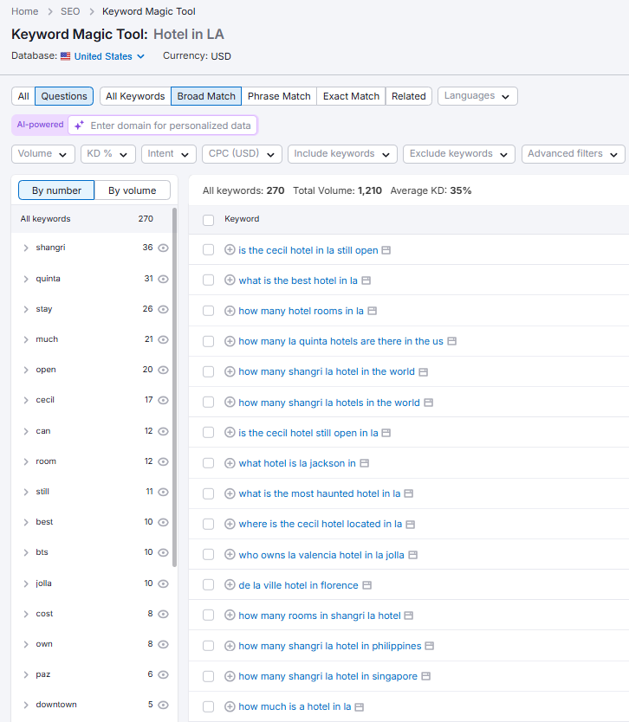This screenshot has height=722, width=629.
Task: Open the Advanced filters dropdown
Action: (574, 154)
